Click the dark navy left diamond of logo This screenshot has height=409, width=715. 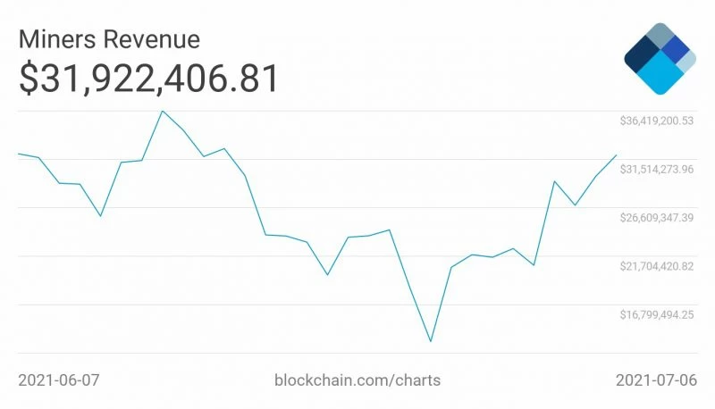tap(641, 54)
